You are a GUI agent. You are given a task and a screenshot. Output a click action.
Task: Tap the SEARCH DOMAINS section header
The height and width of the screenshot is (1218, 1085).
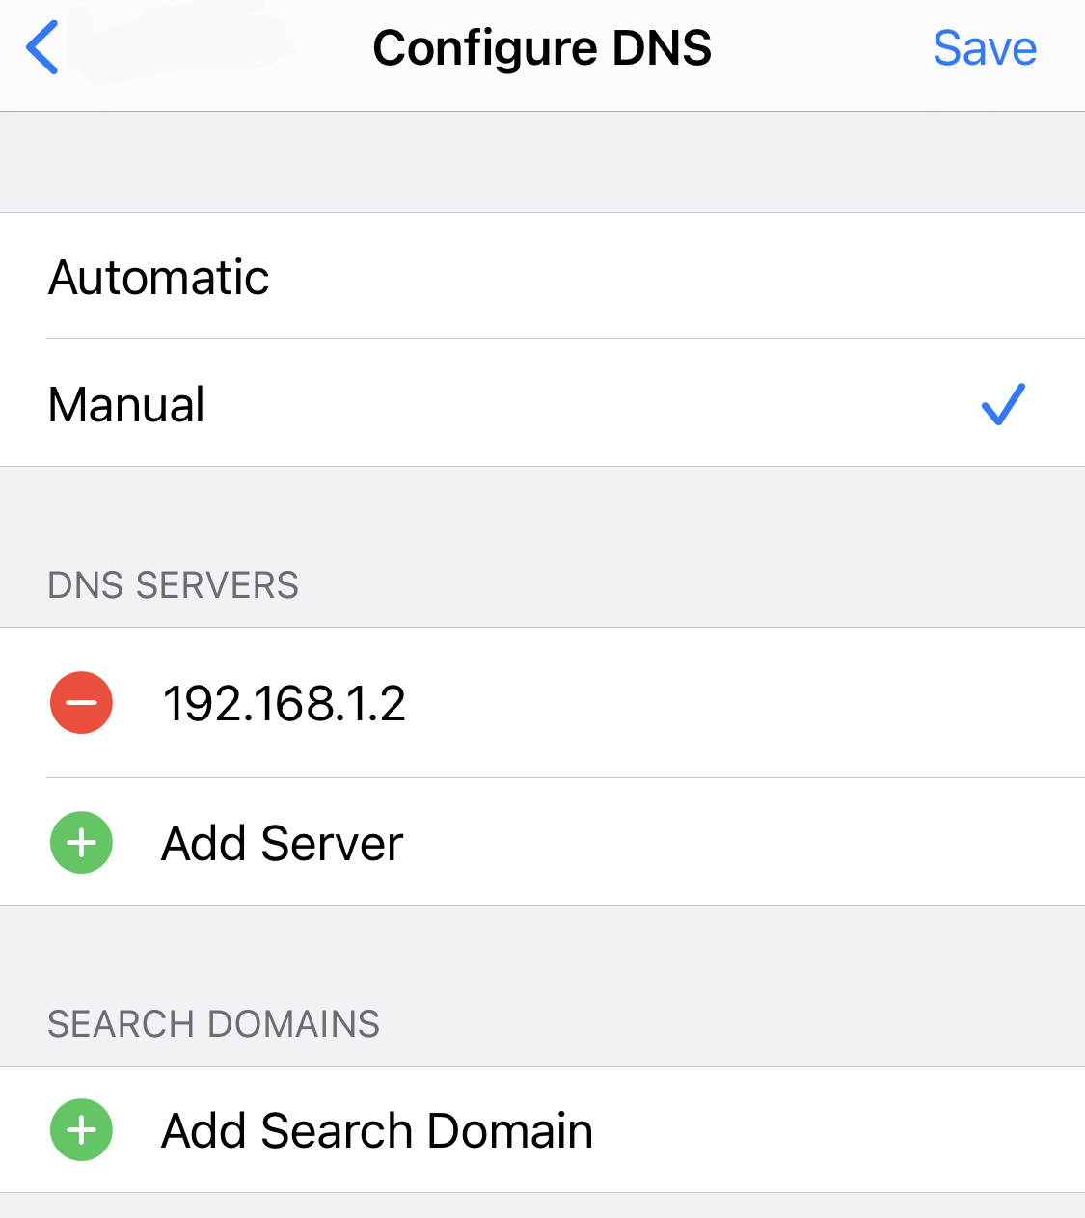(x=214, y=1024)
